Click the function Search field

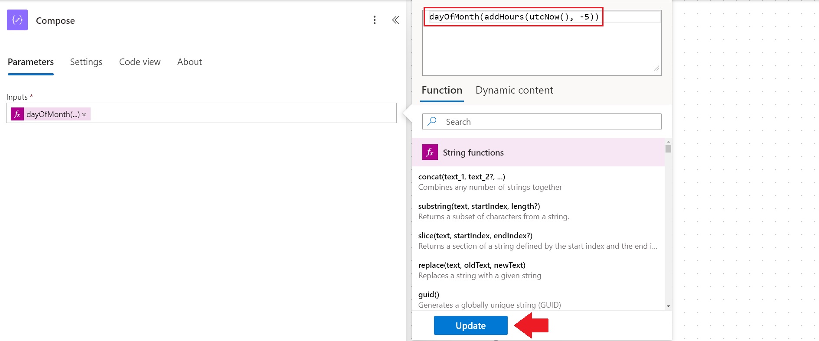(x=546, y=122)
